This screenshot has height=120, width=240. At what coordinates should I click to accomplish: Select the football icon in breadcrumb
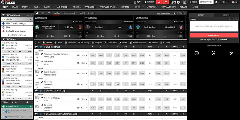43,13
